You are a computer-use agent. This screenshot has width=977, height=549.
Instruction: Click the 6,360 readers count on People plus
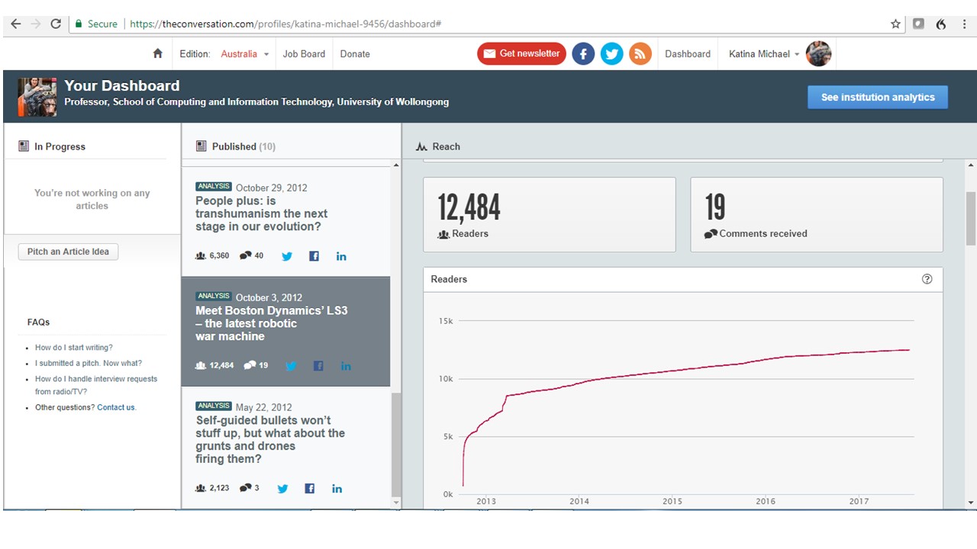(x=212, y=256)
